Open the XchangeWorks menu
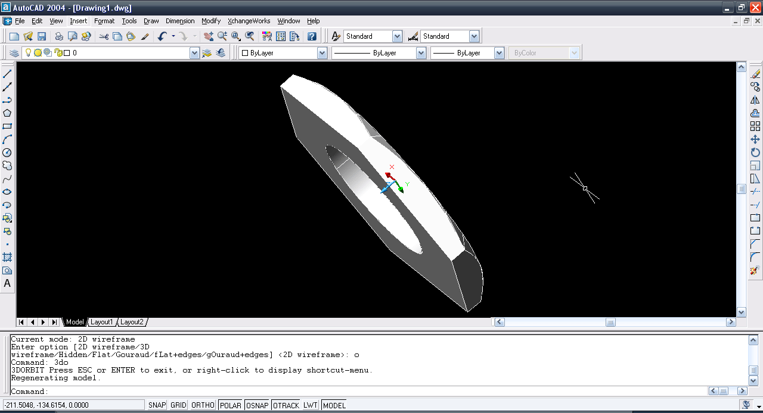This screenshot has width=763, height=413. 249,21
